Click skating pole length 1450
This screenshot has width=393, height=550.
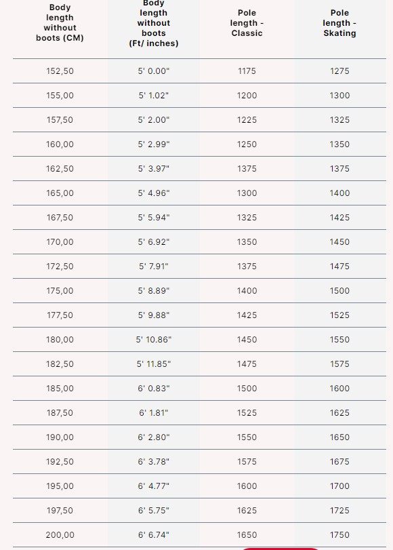(339, 242)
